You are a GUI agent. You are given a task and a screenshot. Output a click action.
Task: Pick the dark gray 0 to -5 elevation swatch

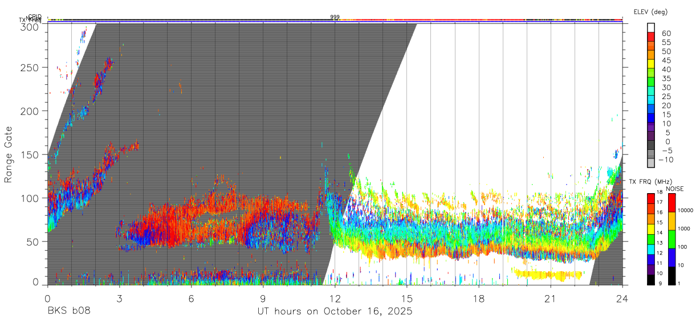[651, 146]
